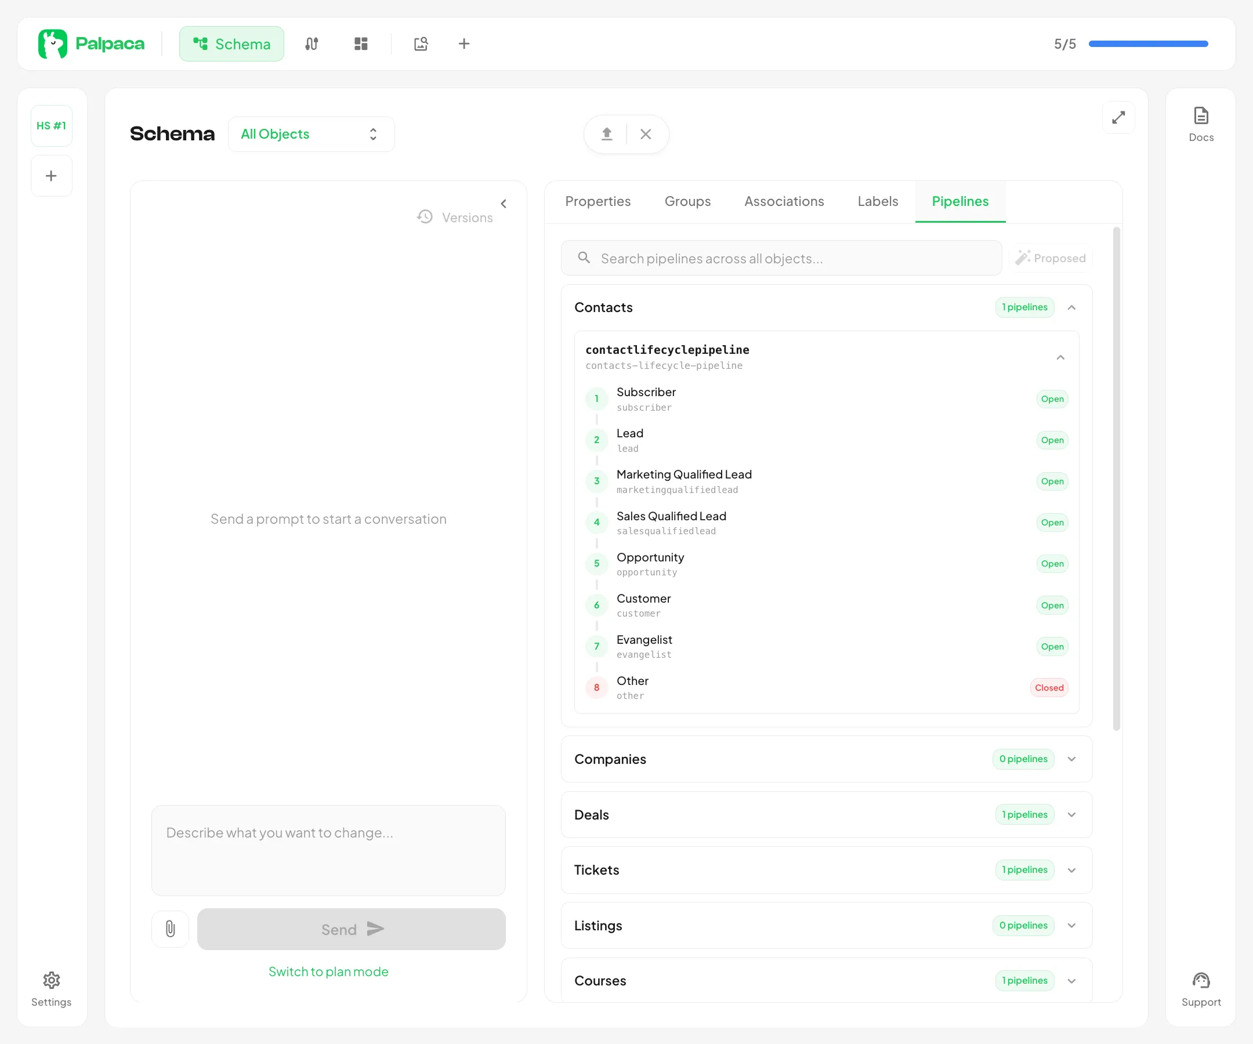The image size is (1253, 1044).
Task: Switch to the Associations tab
Action: [x=784, y=201]
